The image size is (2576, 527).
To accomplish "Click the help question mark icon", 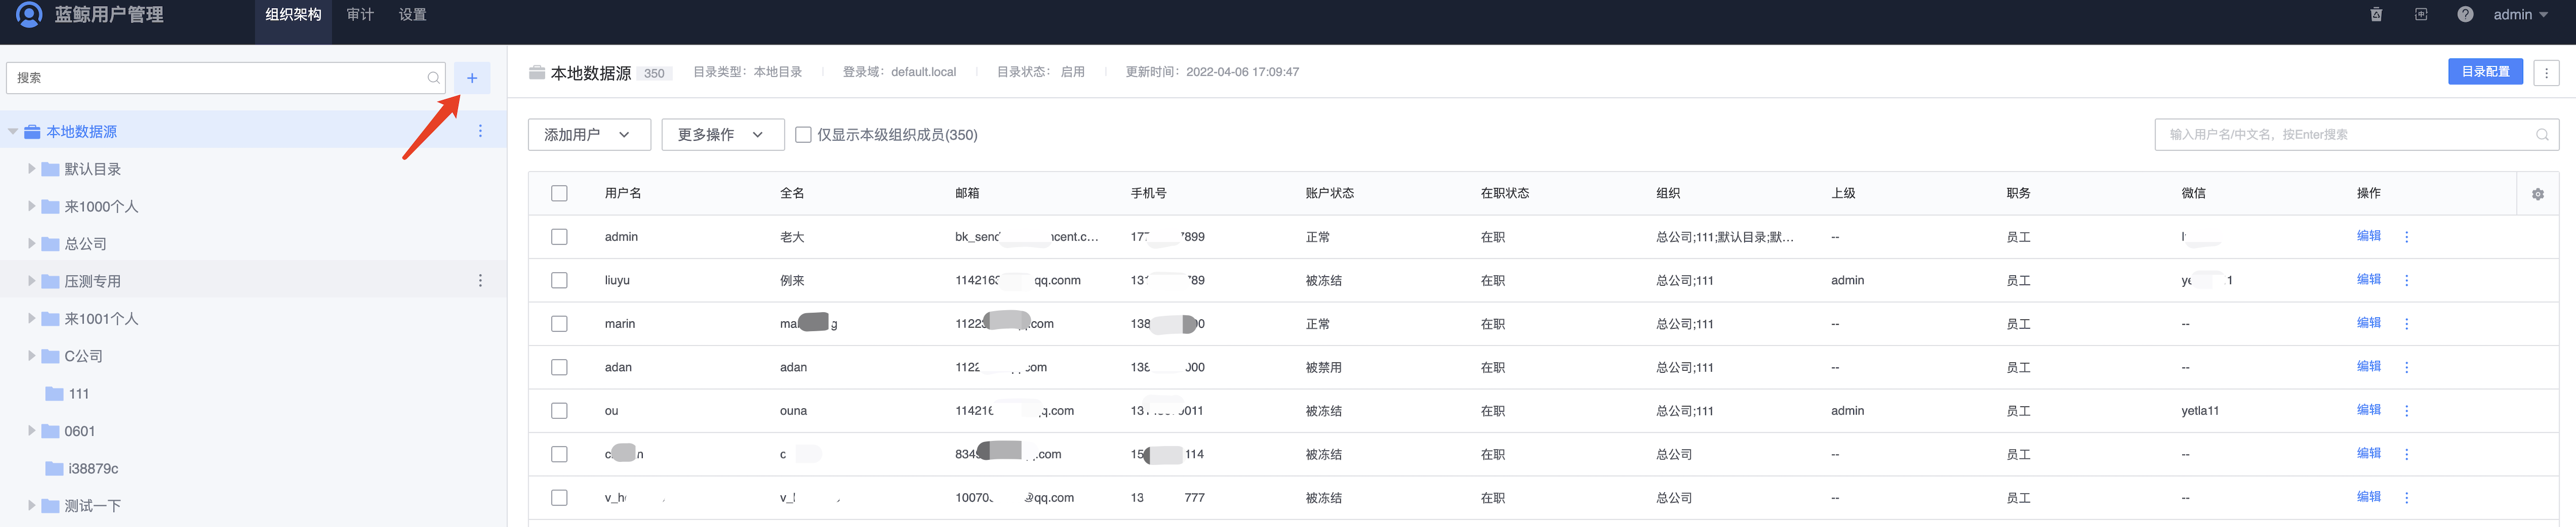I will 2465,15.
